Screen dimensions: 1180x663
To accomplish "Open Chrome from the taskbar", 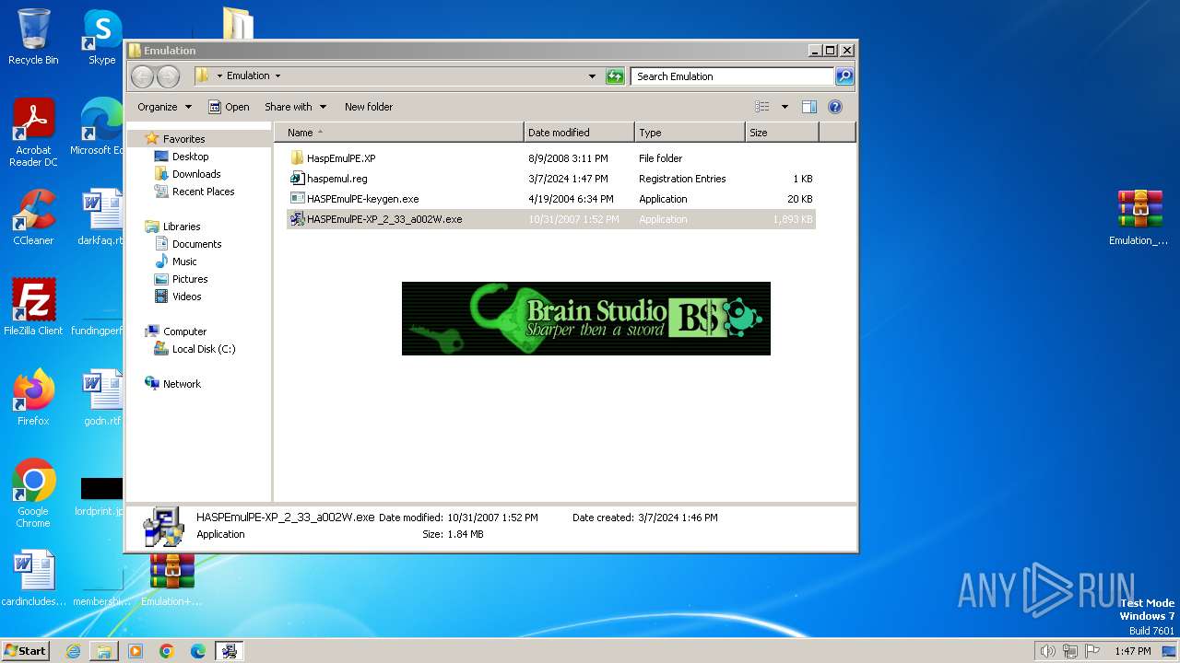I will point(167,651).
